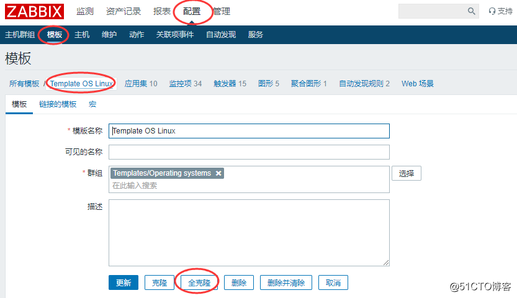Focus the 模版名称 input field
This screenshot has height=298, width=517.
click(249, 131)
